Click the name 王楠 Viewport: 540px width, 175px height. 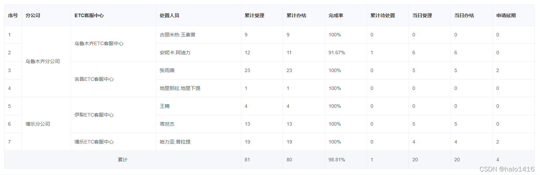click(165, 106)
